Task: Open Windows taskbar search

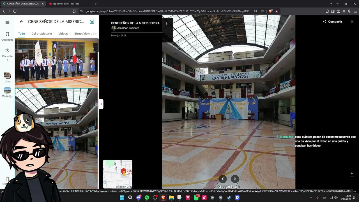Action: point(130,198)
